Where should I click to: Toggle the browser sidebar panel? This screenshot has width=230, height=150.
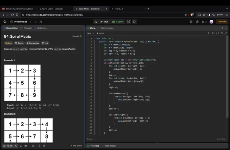209,15
